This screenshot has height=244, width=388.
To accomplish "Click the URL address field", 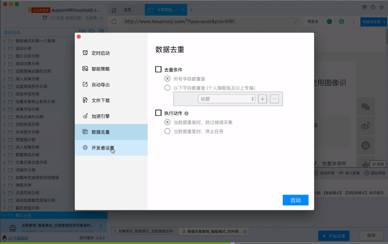I will point(210,21).
